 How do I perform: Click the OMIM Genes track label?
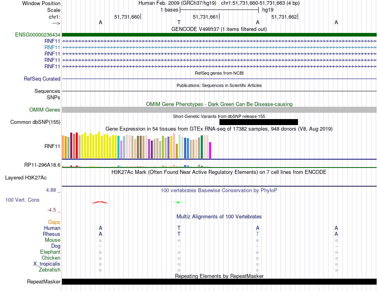(x=45, y=110)
